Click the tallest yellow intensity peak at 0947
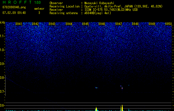 click(122, 108)
